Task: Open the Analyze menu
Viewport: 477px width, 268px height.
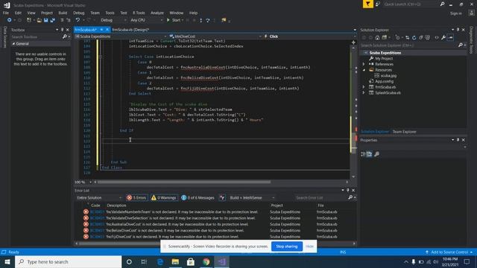Action: (157, 13)
